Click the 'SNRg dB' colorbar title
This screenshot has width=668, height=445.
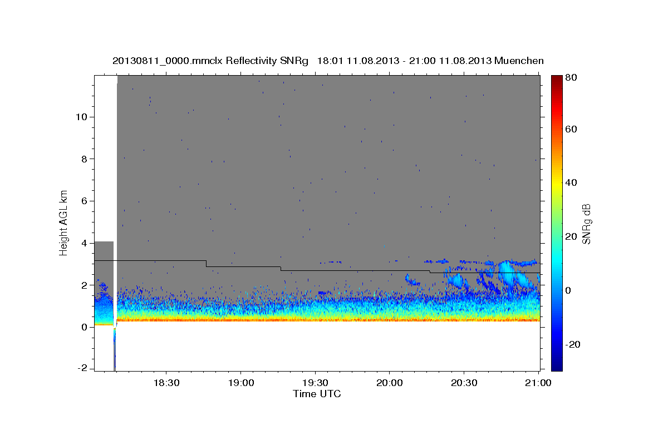click(x=587, y=224)
